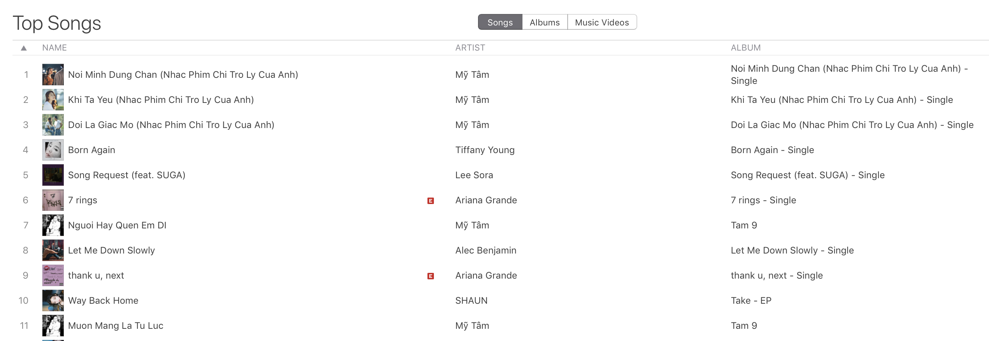Click the Way Back Home artwork thumbnail

pos(53,300)
